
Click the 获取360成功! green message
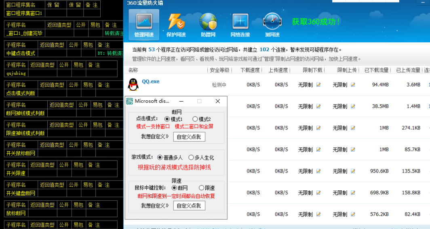click(316, 22)
